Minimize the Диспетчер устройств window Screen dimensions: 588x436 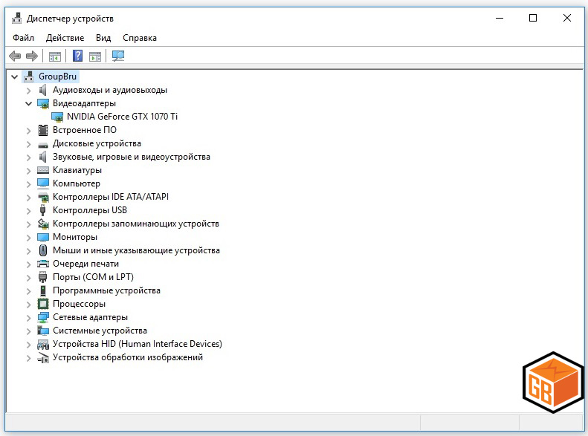pyautogui.click(x=500, y=18)
